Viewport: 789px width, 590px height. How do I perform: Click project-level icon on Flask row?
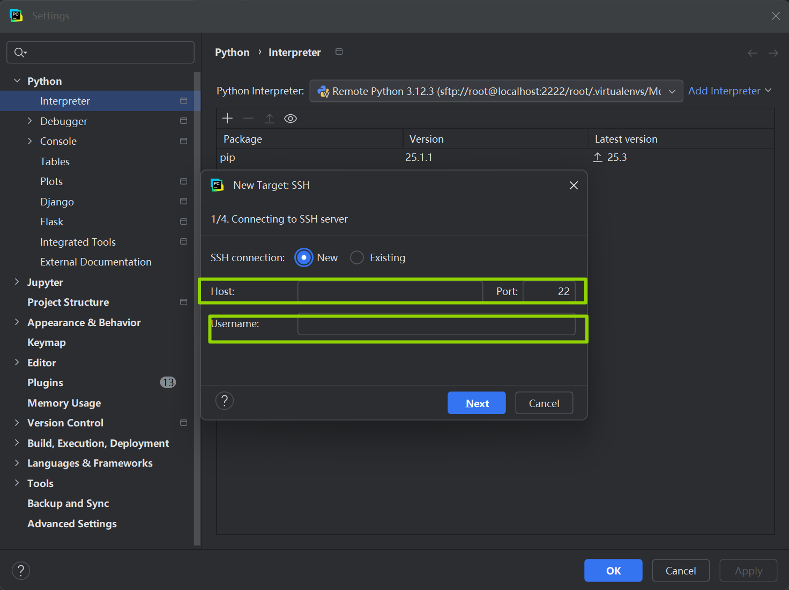coord(183,222)
